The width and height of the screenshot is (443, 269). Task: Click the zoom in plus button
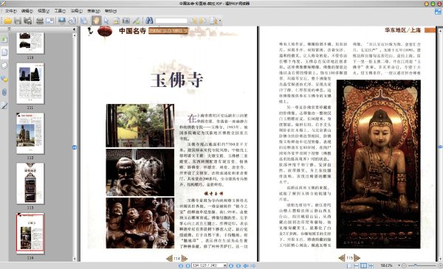coord(440,265)
